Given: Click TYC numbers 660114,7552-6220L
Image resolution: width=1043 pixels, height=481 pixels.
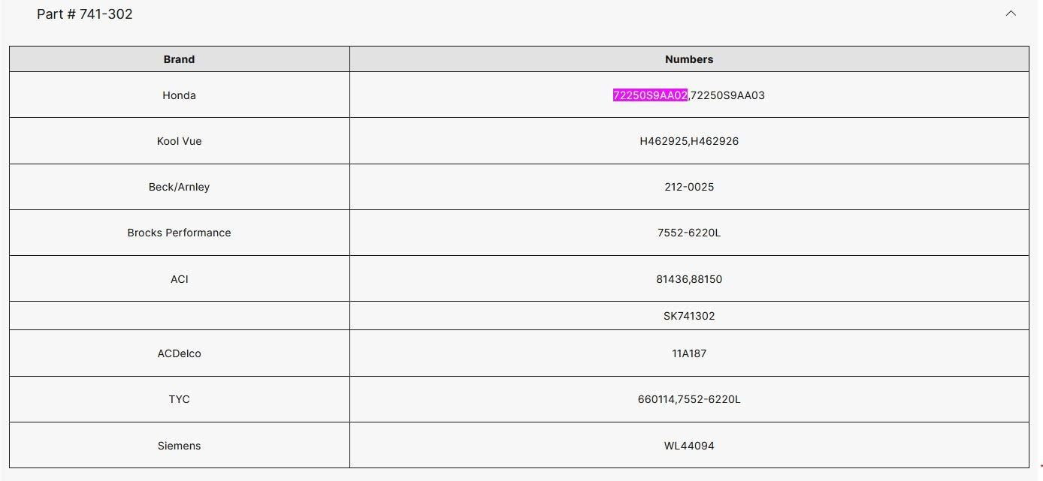Looking at the screenshot, I should 689,399.
